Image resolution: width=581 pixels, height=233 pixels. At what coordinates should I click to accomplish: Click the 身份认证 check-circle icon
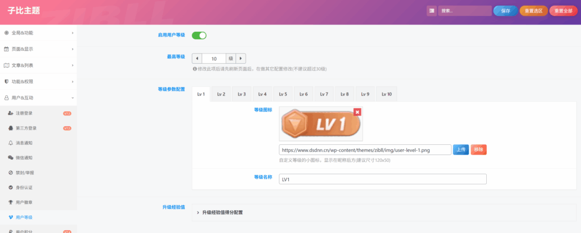11,188
